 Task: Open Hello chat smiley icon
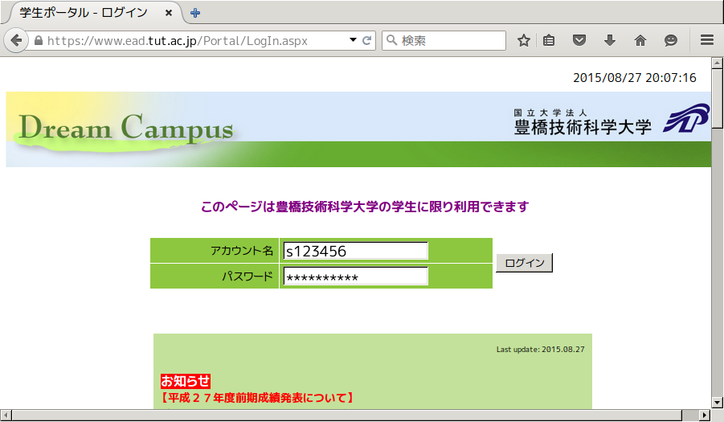point(670,41)
